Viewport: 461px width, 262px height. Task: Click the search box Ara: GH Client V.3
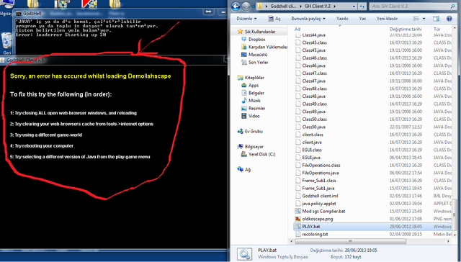(413, 6)
